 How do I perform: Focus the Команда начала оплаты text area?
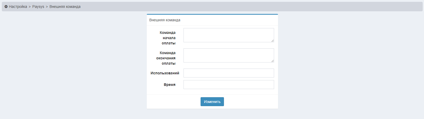[228, 35]
